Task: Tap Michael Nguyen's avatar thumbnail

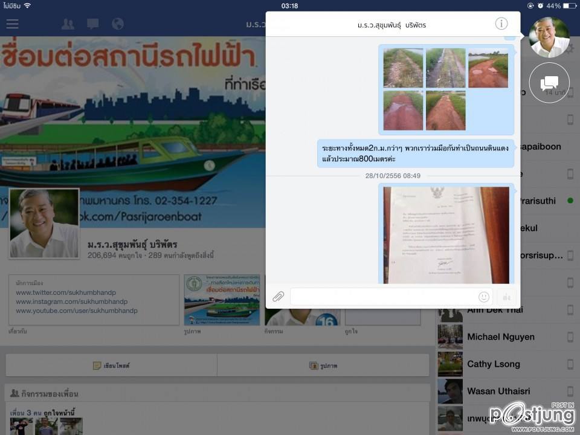Action: tap(450, 337)
